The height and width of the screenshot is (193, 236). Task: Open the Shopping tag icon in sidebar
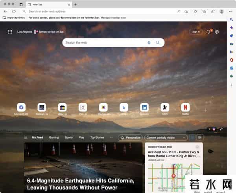pyautogui.click(x=231, y=36)
